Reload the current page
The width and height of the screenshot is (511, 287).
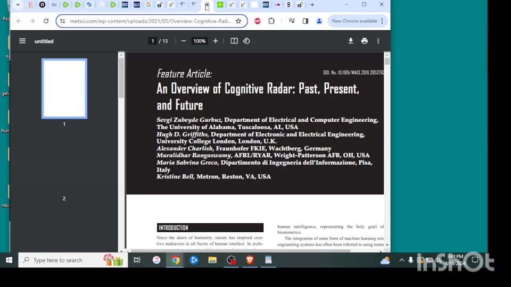pos(46,21)
